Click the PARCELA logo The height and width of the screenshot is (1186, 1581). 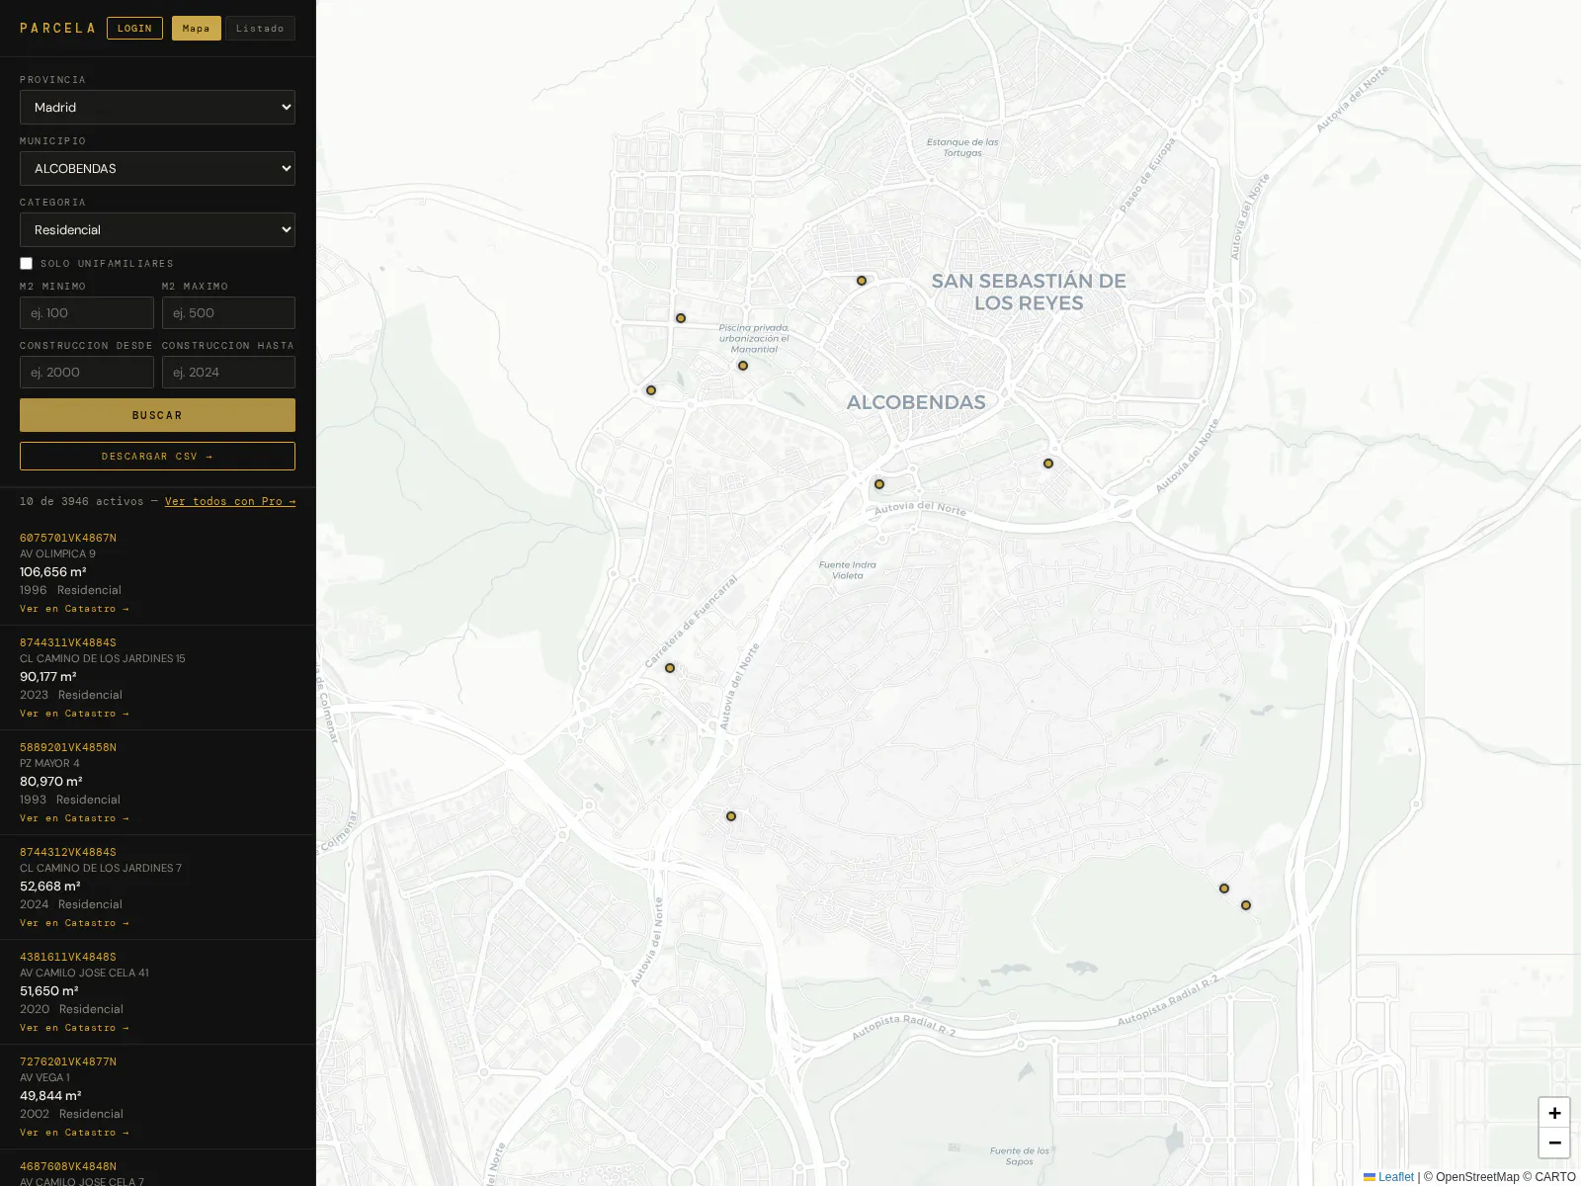pos(57,28)
